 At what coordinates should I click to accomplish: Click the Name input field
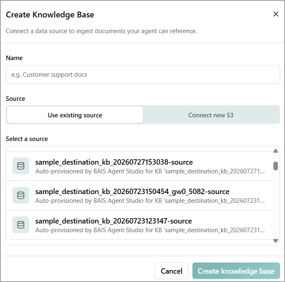[142, 74]
